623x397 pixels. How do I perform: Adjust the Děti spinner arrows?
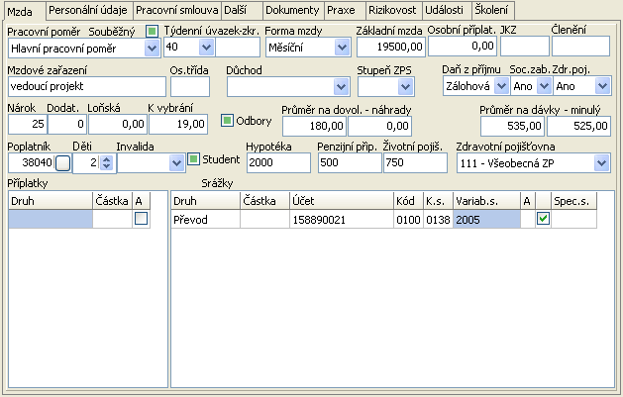106,162
